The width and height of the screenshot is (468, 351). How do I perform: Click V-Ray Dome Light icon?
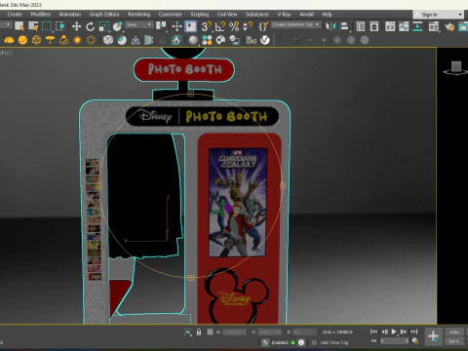click(x=9, y=40)
